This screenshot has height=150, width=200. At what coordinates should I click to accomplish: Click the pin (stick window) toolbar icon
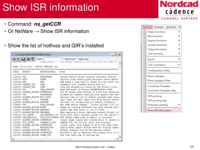14,59
